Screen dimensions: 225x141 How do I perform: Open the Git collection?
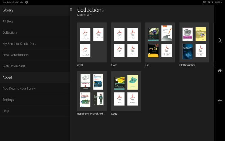click(x=160, y=42)
